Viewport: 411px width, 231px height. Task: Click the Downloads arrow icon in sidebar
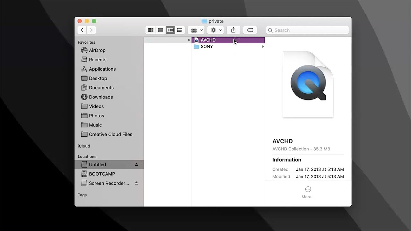click(x=84, y=97)
